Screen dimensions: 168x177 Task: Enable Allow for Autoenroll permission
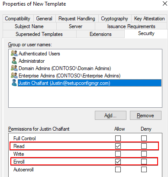(x=118, y=170)
